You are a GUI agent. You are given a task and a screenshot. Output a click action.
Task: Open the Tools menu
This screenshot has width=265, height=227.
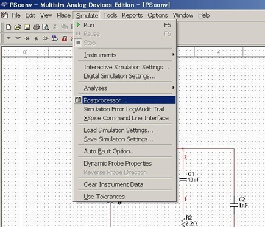pos(110,15)
